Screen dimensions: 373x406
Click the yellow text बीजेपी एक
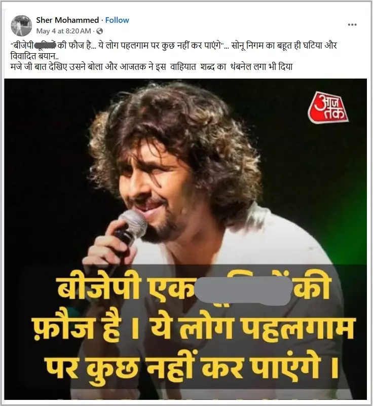pyautogui.click(x=125, y=288)
